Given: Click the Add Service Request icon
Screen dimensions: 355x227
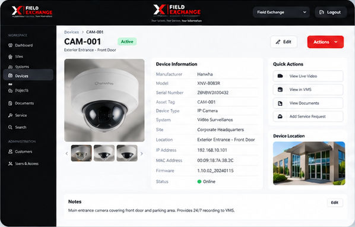Looking at the screenshot, I should click(x=280, y=116).
